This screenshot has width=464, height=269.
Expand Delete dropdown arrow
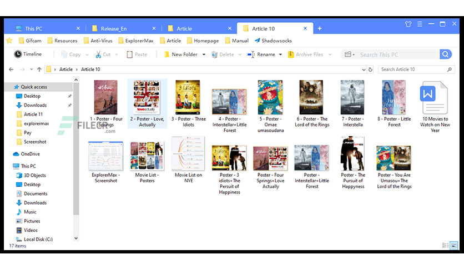coord(240,55)
